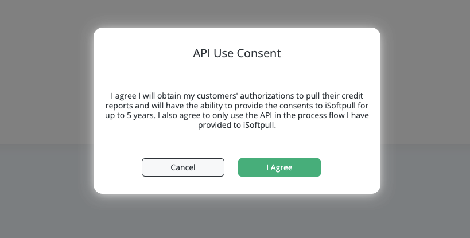Dismiss the dialog using the Cancel button
Viewport: 470px width, 238px height.
click(x=183, y=167)
